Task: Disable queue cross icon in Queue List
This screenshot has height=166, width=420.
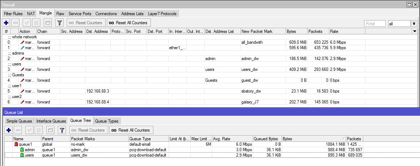Action: click(x=39, y=130)
